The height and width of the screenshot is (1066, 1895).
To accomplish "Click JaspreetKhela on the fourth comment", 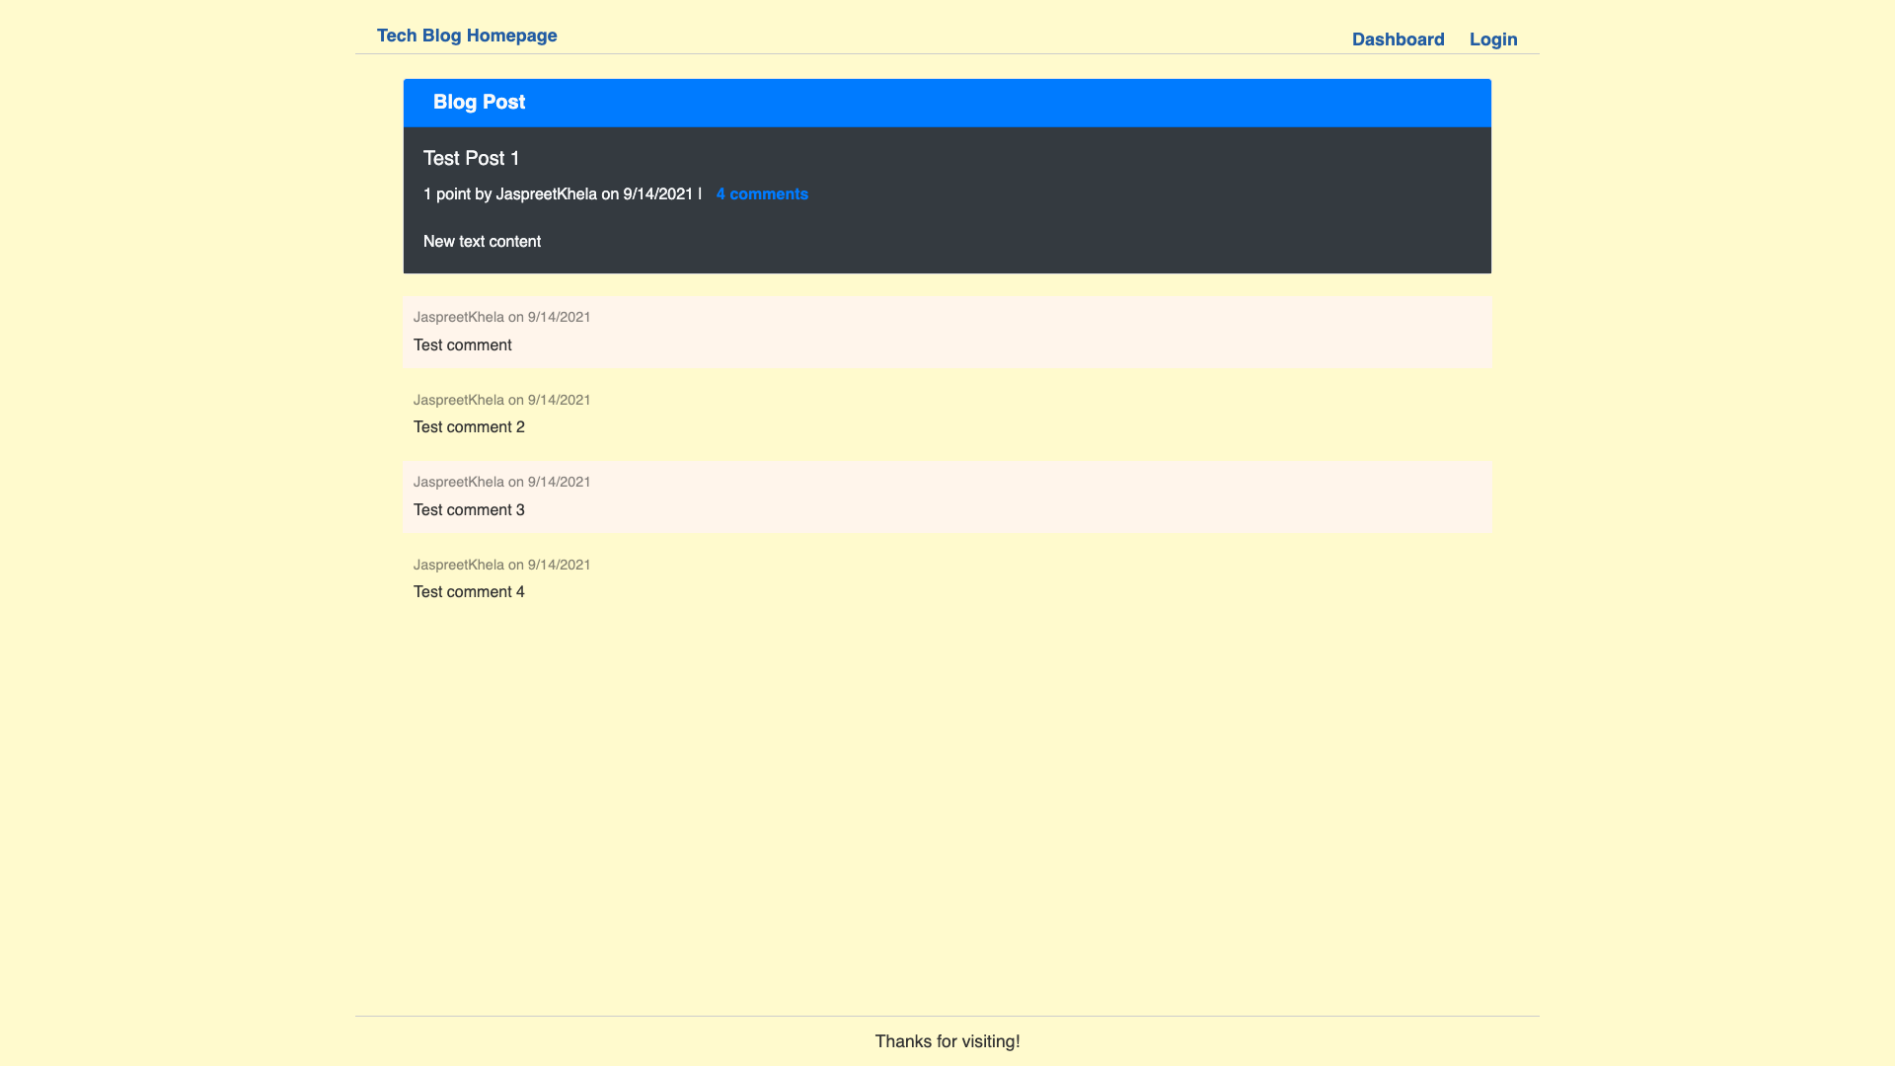I will [x=457, y=565].
